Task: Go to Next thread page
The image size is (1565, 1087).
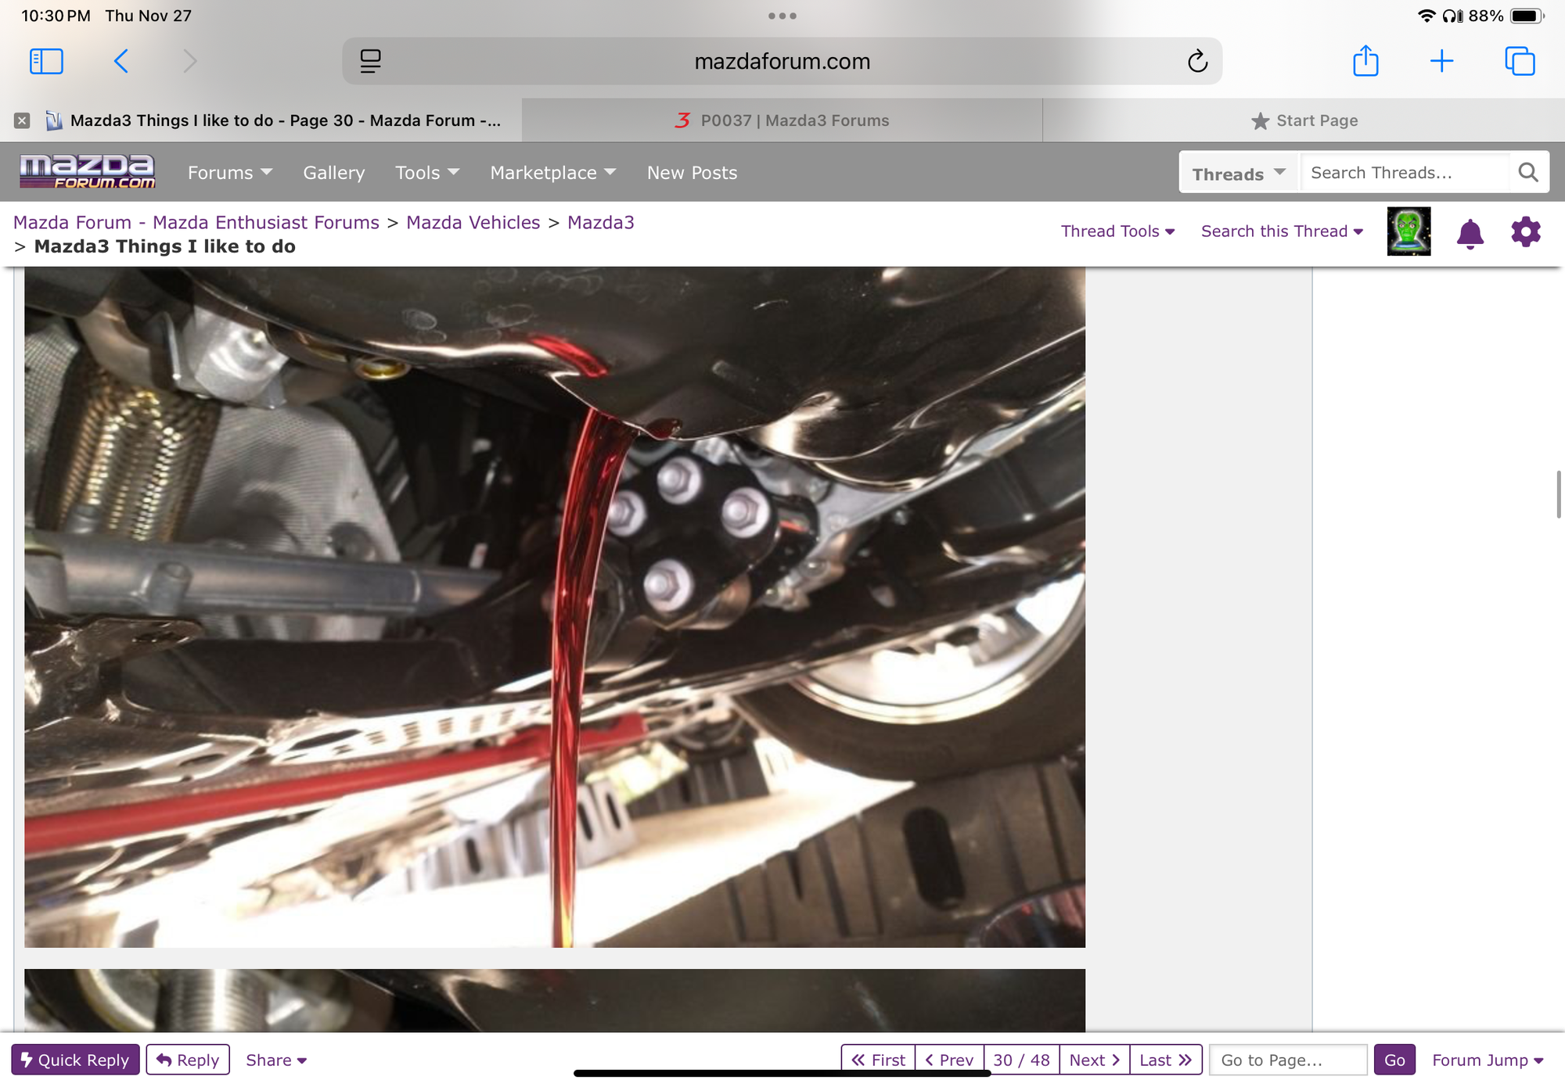Action: coord(1094,1060)
